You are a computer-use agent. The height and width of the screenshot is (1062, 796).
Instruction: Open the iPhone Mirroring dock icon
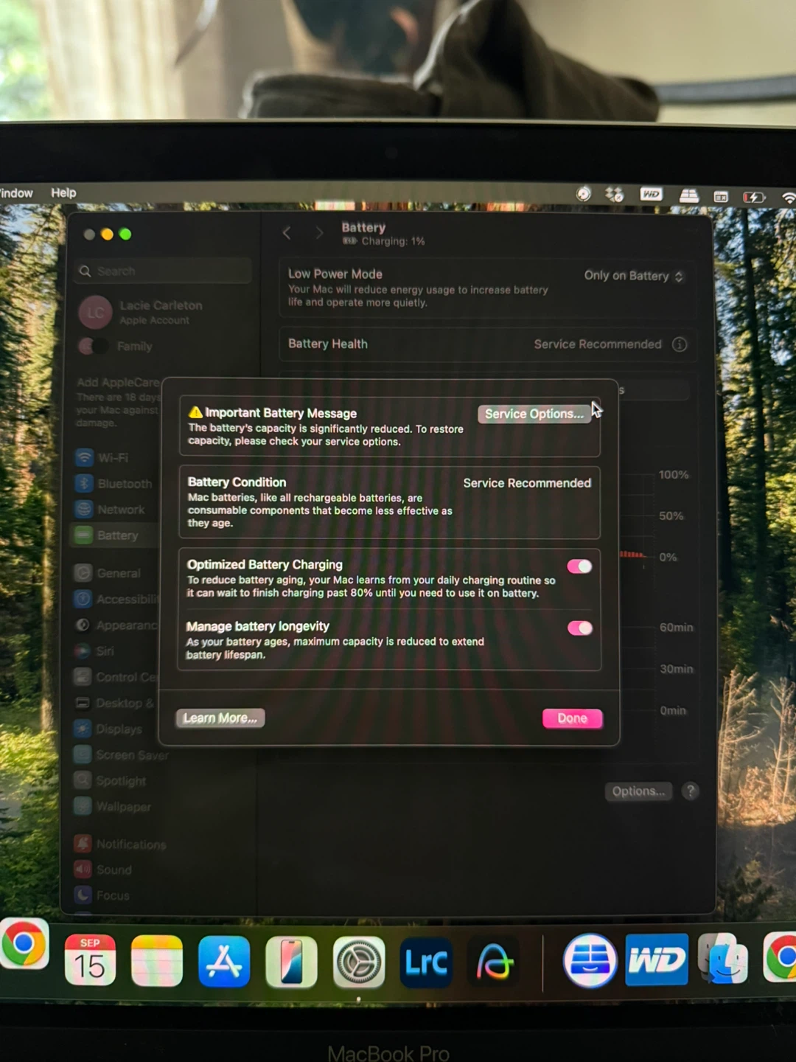pyautogui.click(x=291, y=962)
